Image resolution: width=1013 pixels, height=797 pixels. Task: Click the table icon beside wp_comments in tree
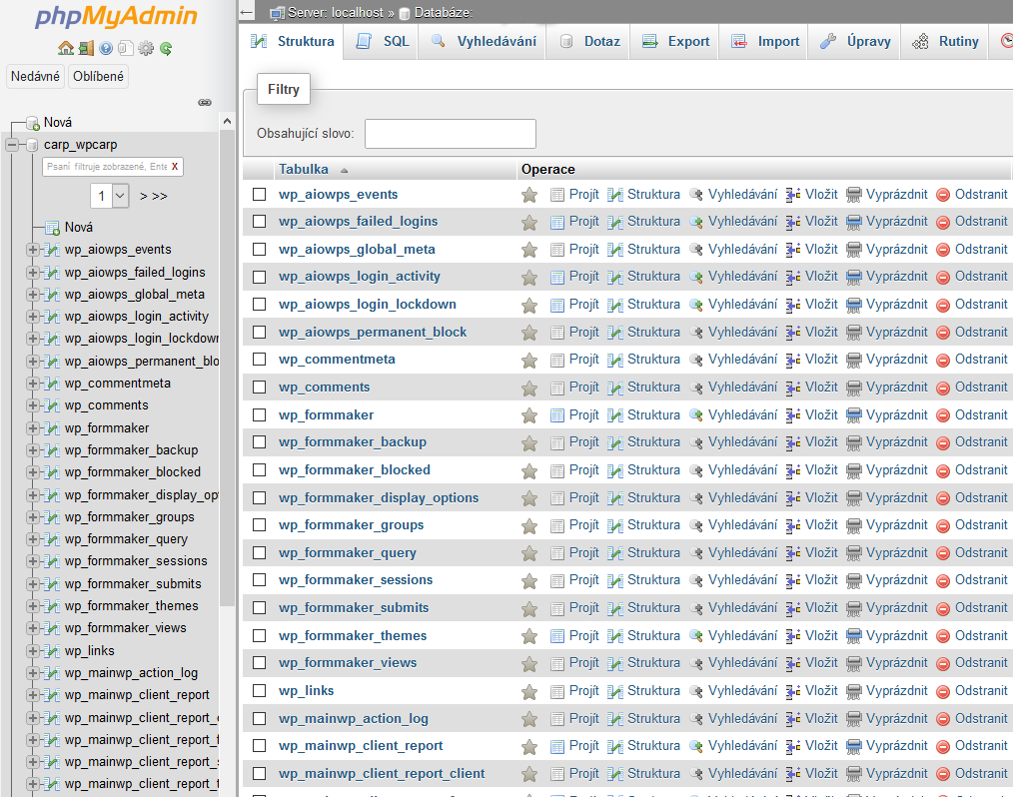click(52, 404)
